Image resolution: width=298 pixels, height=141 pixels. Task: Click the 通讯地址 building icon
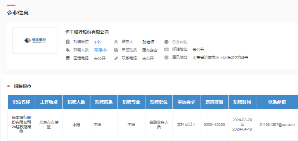(x=166, y=57)
